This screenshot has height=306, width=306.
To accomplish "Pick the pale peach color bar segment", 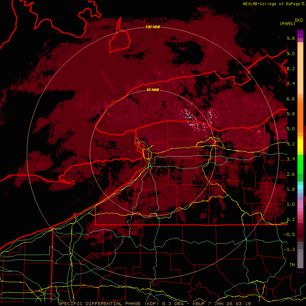I will point(300,70).
